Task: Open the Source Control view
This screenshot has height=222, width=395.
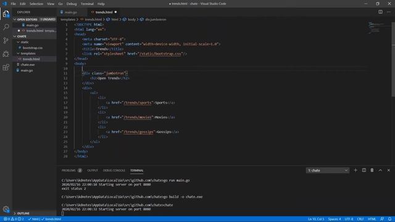Action: (x=6, y=40)
